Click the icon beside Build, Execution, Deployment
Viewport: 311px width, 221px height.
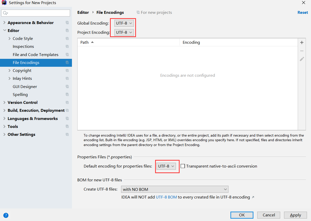[67, 110]
